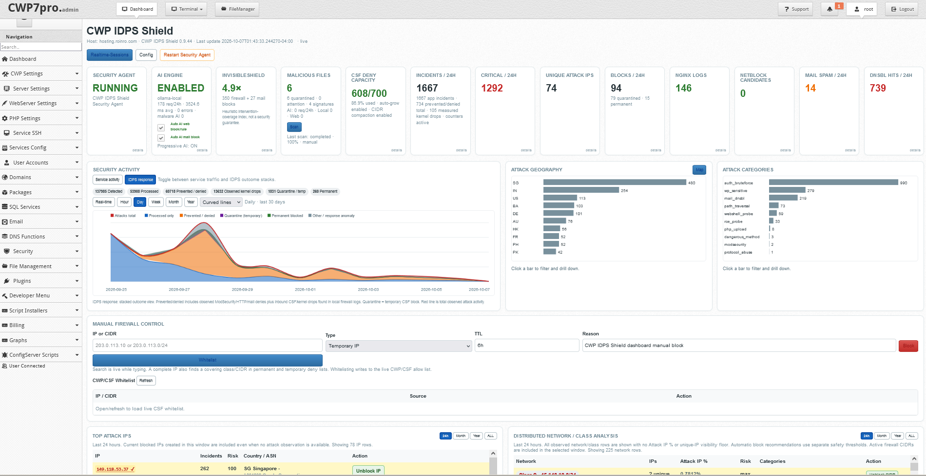Click the Service SSH monitor icon
The image size is (926, 476).
pyautogui.click(x=7, y=133)
